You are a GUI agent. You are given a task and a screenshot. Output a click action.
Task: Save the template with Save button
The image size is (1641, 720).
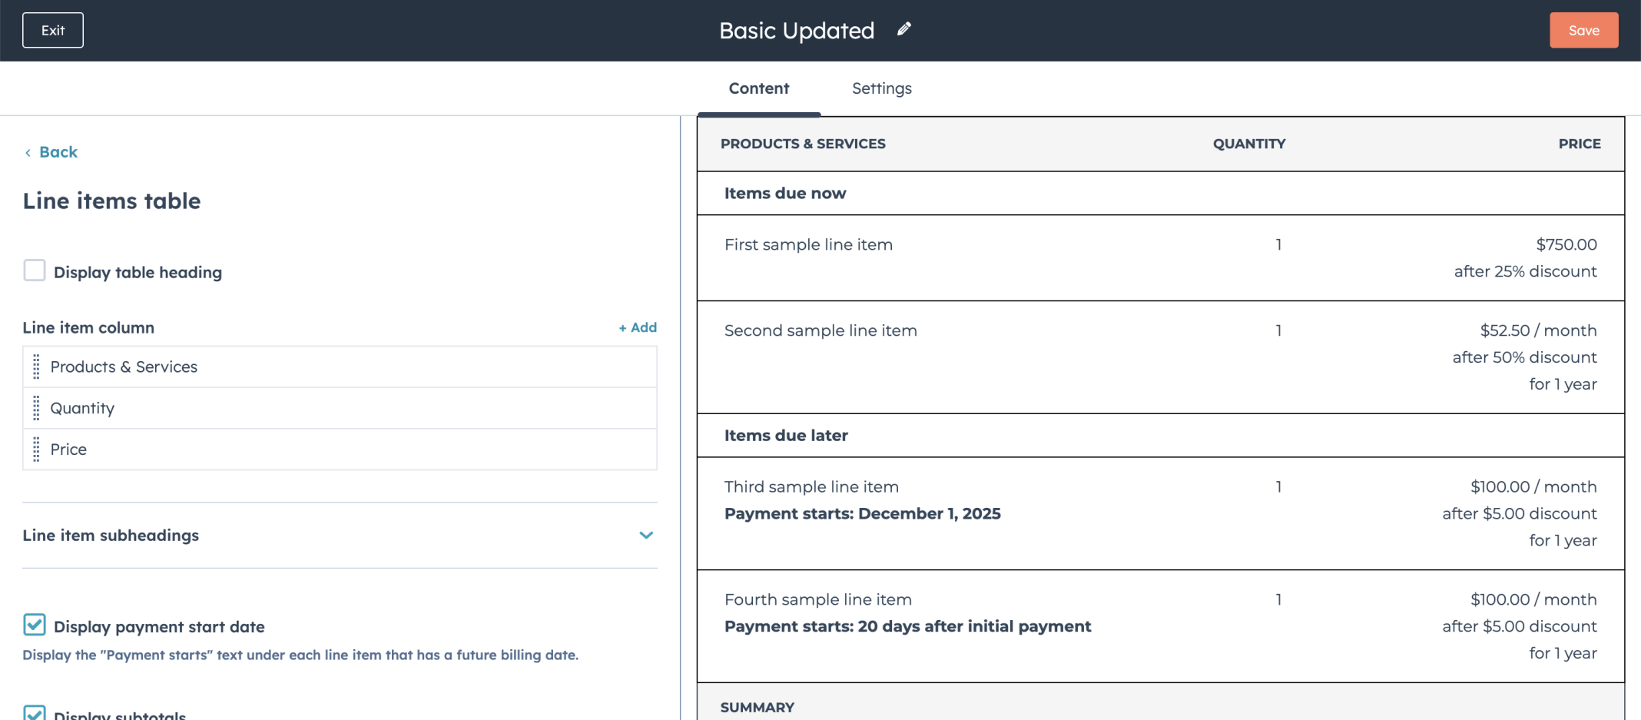pyautogui.click(x=1584, y=30)
